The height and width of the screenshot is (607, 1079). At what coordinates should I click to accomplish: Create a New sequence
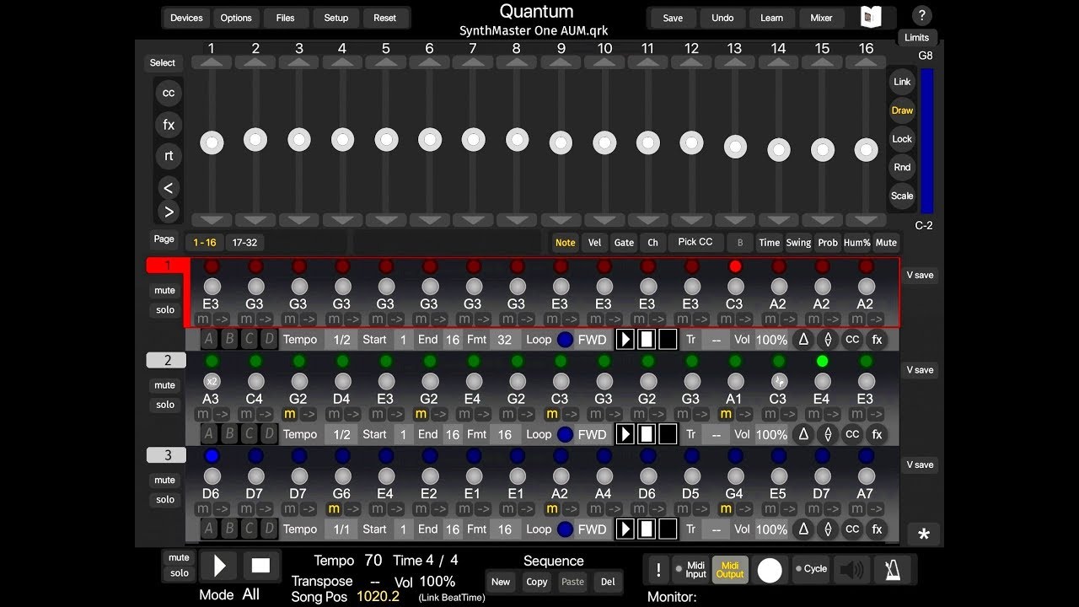(501, 582)
